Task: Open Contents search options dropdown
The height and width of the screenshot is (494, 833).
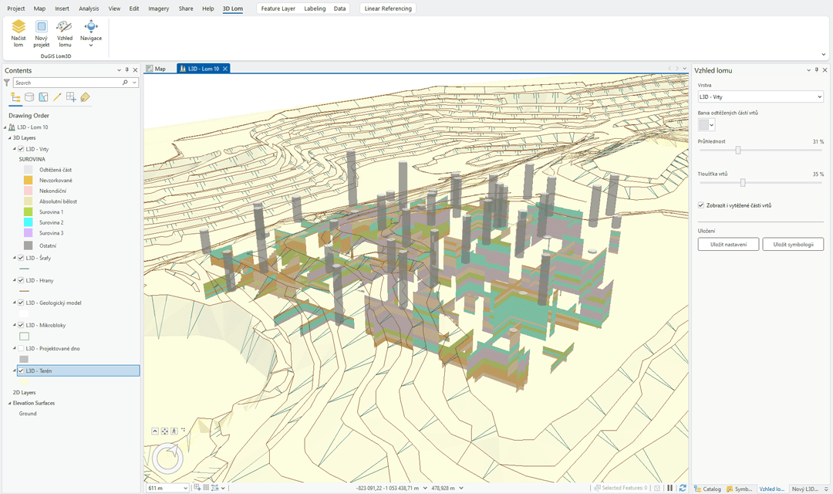Action: [134, 83]
